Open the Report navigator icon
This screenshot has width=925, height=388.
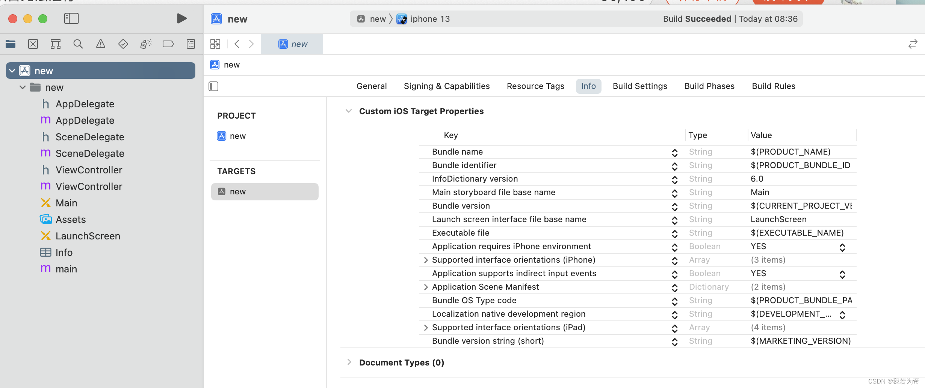(191, 44)
